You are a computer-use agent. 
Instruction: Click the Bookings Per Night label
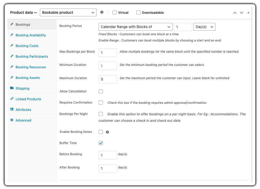[x=73, y=114]
